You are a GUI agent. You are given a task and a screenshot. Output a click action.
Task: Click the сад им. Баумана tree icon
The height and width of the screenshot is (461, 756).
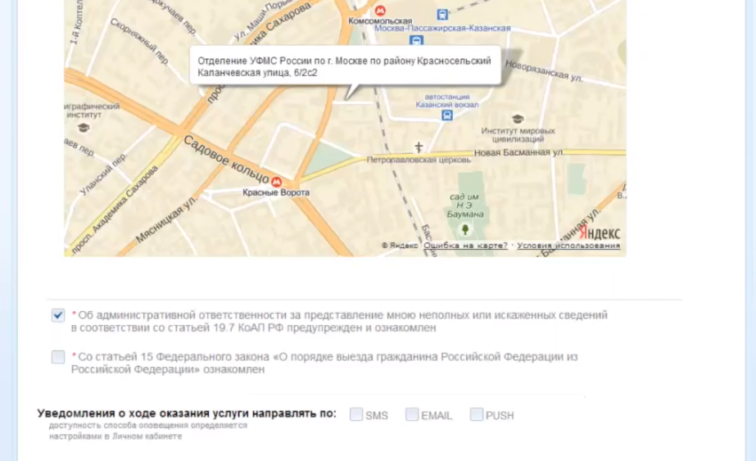[x=464, y=229]
